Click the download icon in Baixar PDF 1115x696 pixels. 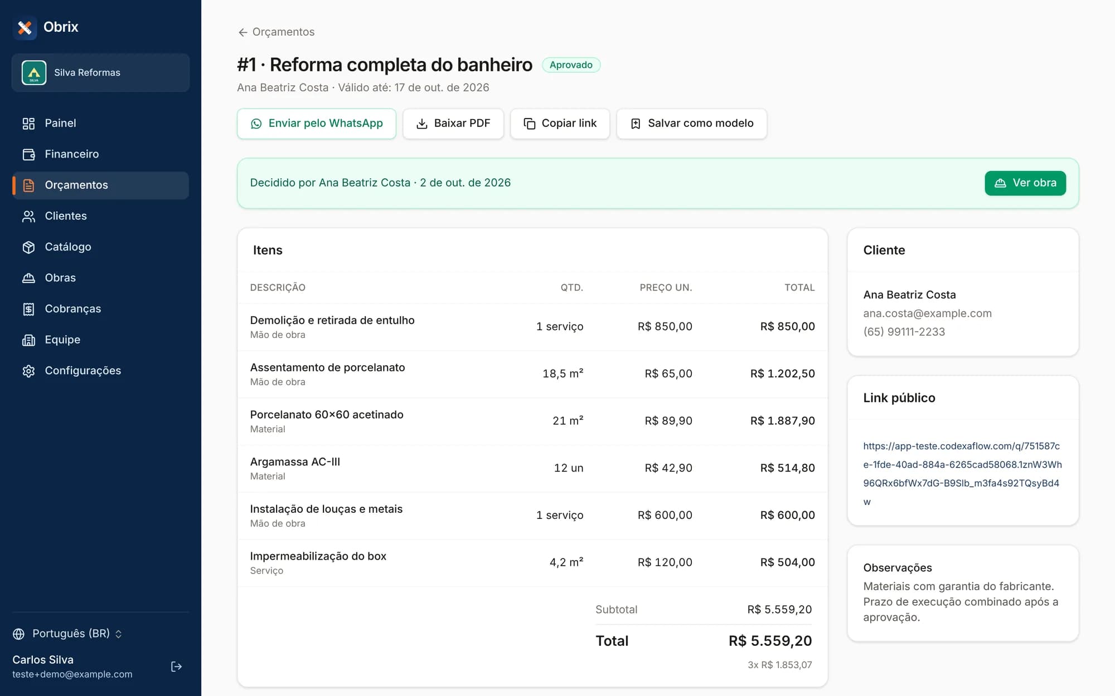coord(422,124)
